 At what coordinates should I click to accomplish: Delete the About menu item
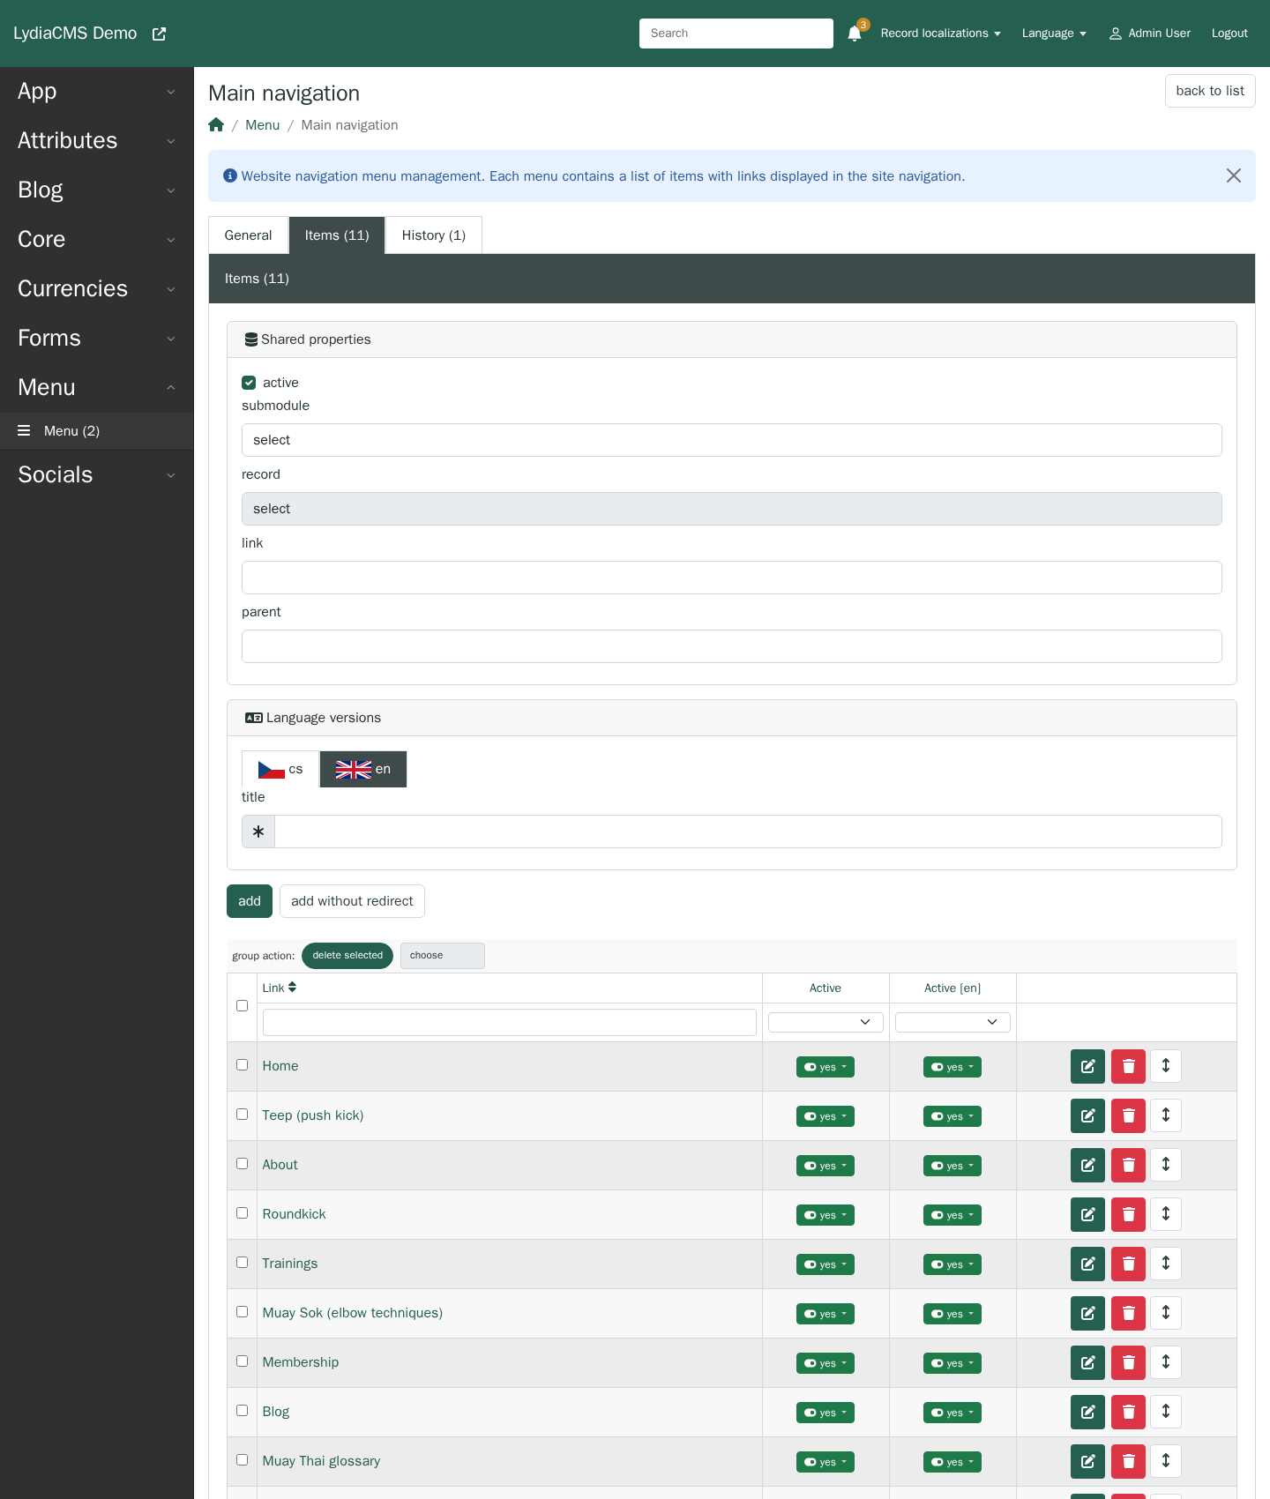(1128, 1165)
